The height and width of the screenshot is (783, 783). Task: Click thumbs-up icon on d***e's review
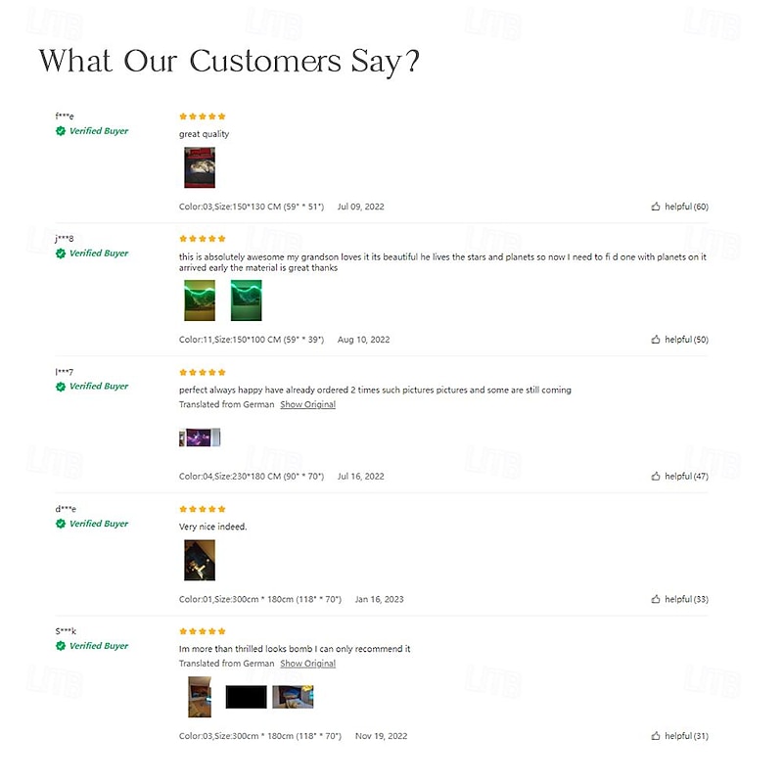pos(656,599)
